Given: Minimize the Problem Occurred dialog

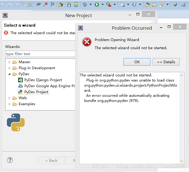Looking at the screenshot, I should (x=161, y=28).
